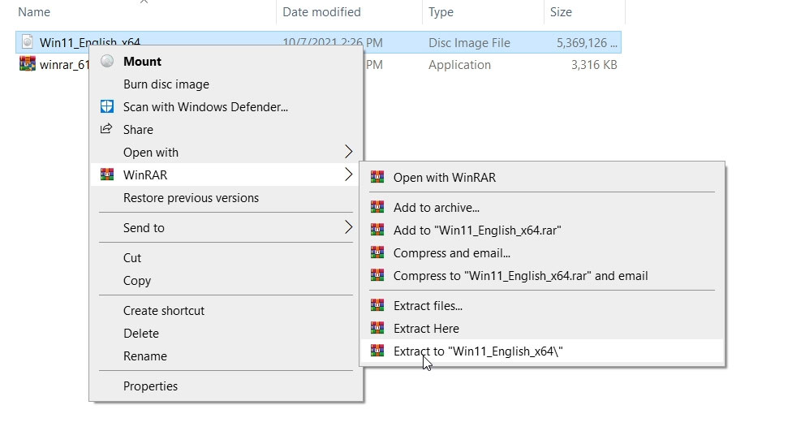Click the WinRAR books icon beside WinRAR entry
This screenshot has height=431, width=792.
pos(106,175)
